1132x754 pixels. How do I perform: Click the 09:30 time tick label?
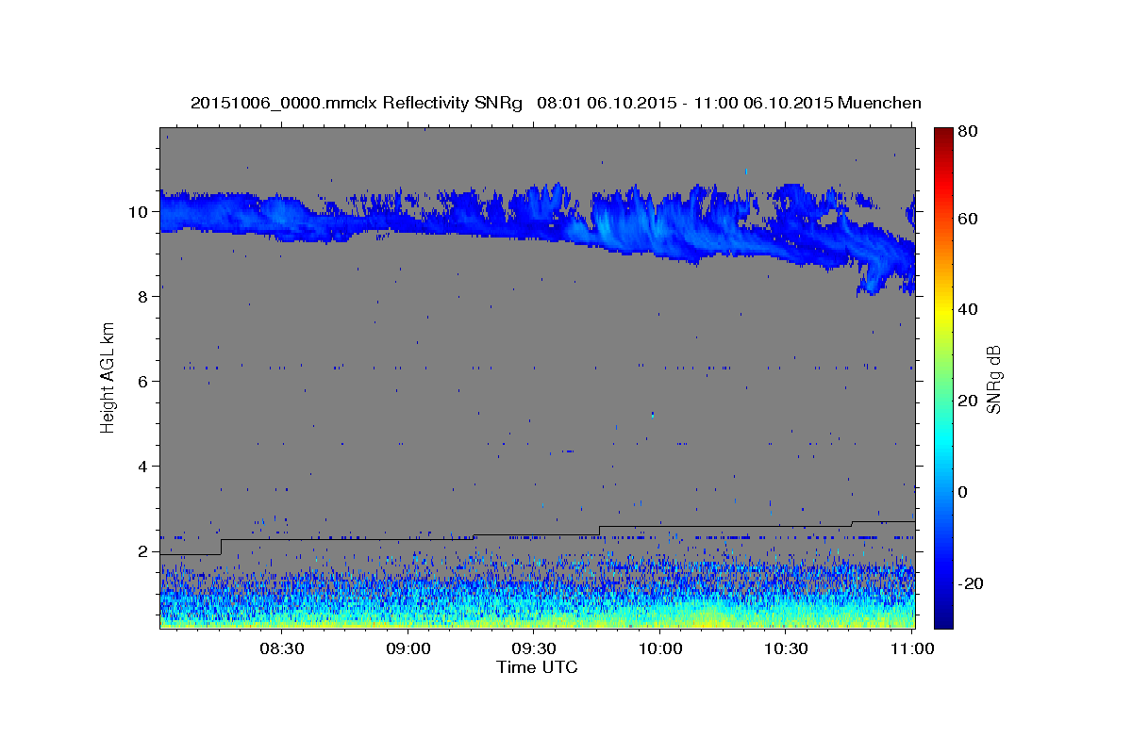(534, 648)
